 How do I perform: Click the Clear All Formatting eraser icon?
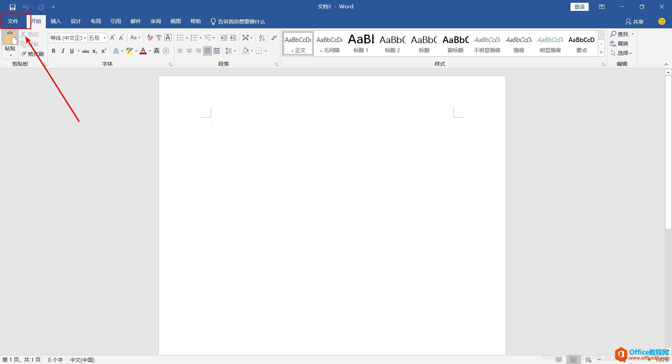(150, 38)
